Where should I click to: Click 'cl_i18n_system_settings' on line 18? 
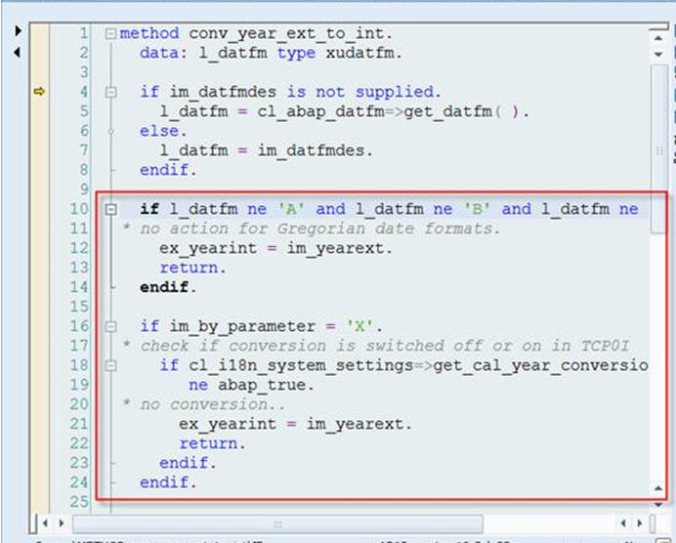pyautogui.click(x=301, y=366)
